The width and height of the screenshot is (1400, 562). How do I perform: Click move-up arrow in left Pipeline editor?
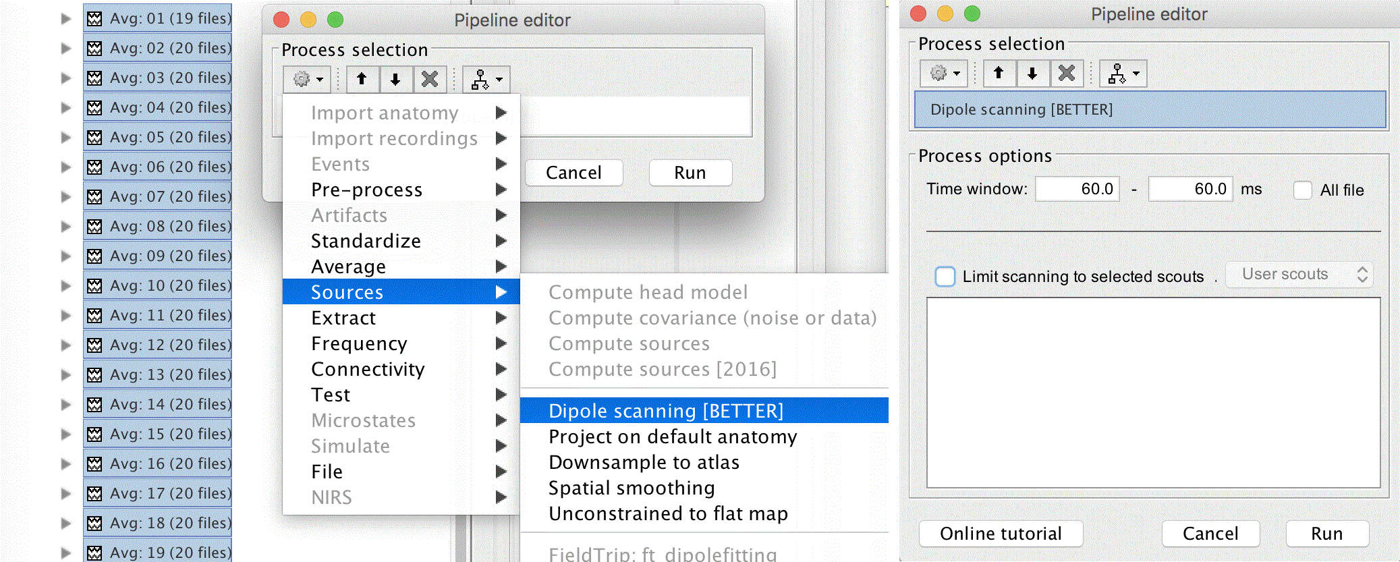tap(362, 80)
